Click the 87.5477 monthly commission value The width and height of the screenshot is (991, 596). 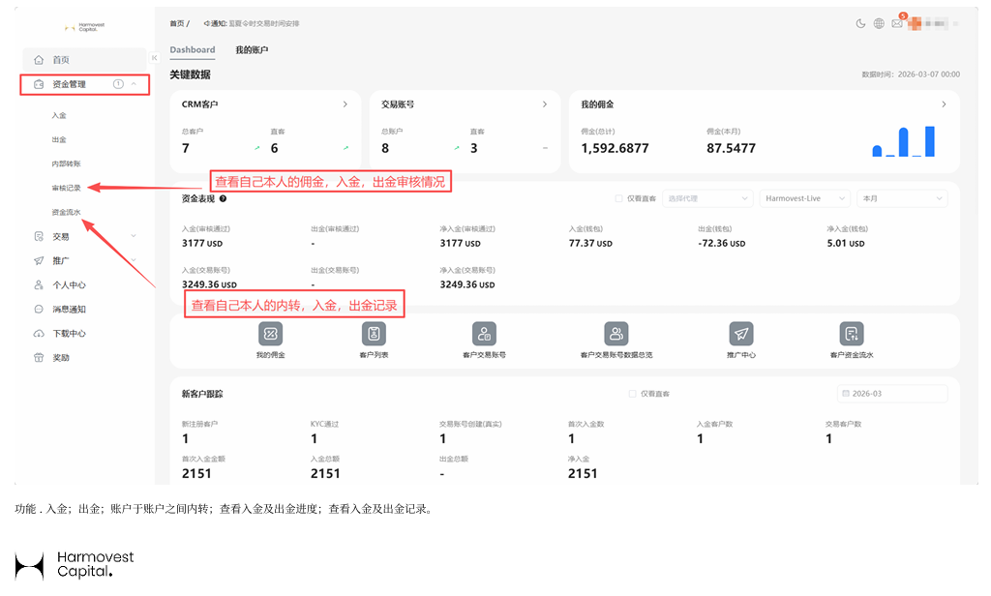pyautogui.click(x=732, y=149)
